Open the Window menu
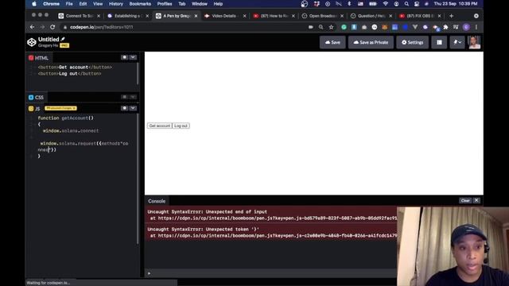This screenshot has width=509, height=286. (x=200, y=4)
